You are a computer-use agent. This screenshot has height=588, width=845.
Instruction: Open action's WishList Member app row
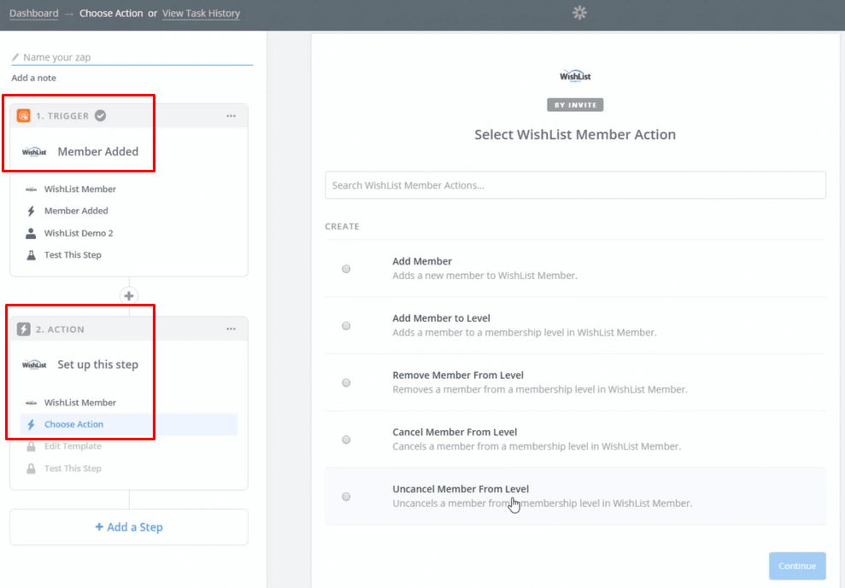(x=129, y=403)
